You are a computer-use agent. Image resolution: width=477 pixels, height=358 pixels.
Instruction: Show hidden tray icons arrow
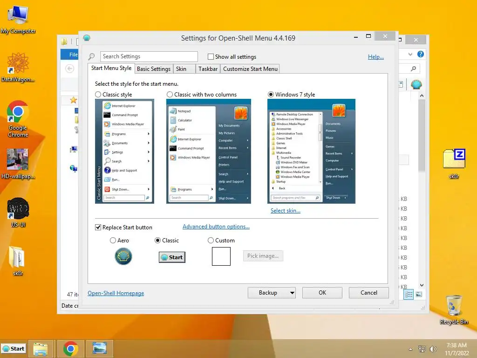pyautogui.click(x=411, y=349)
